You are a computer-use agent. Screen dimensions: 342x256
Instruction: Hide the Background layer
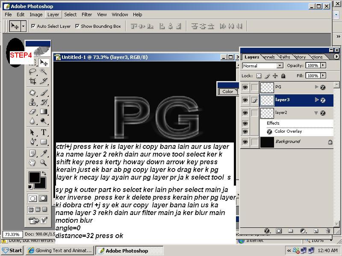coord(245,142)
